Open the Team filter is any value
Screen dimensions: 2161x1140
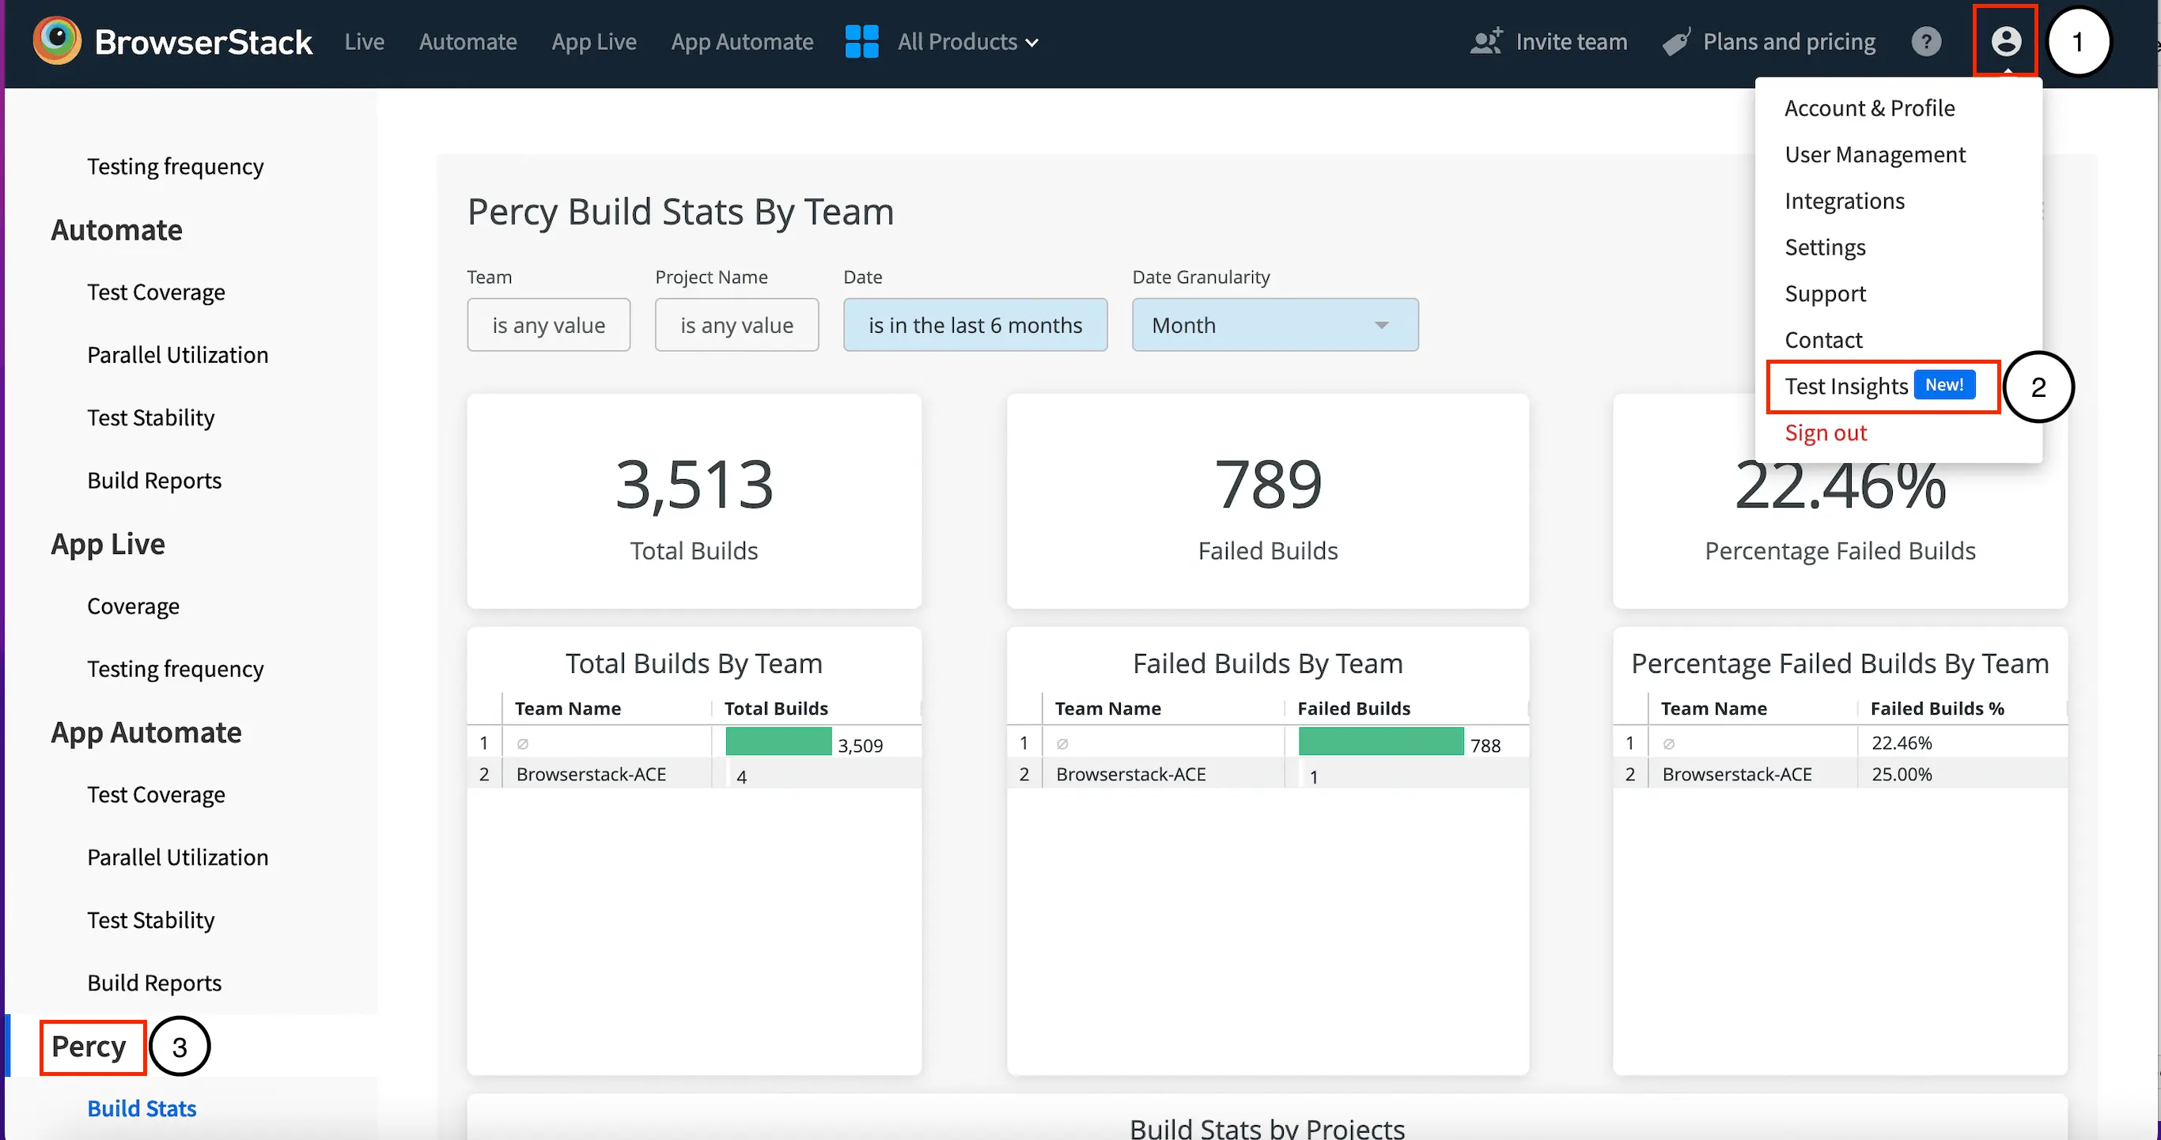(x=548, y=325)
